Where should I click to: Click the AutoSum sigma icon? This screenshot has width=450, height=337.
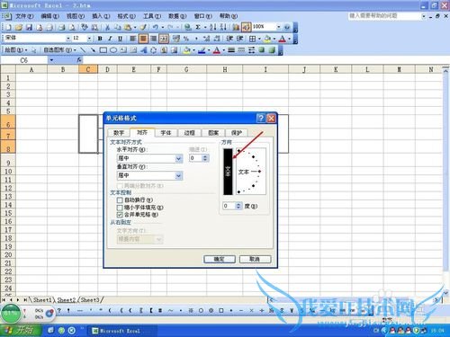tap(198, 28)
